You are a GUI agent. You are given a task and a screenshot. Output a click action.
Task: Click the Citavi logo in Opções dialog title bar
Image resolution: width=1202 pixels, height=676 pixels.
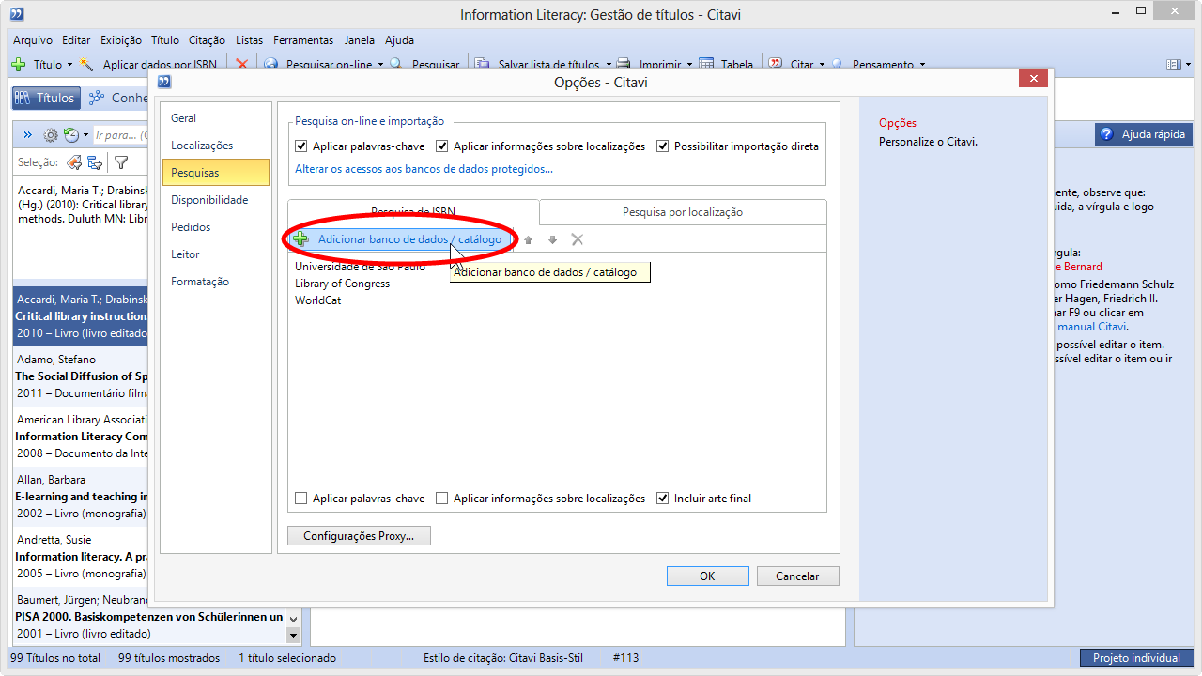point(164,82)
